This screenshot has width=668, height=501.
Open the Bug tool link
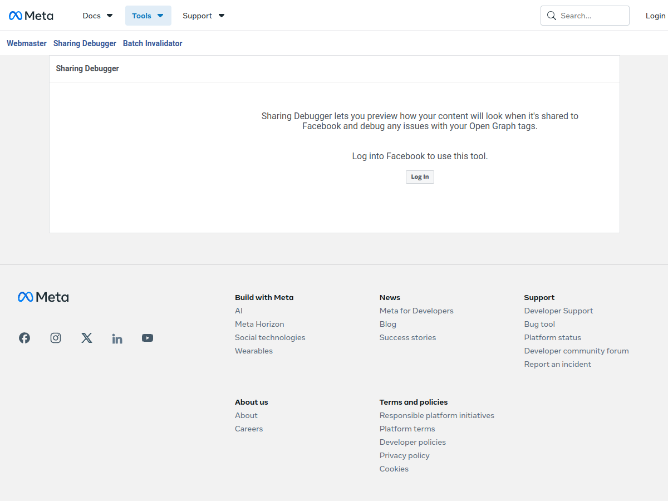[539, 324]
